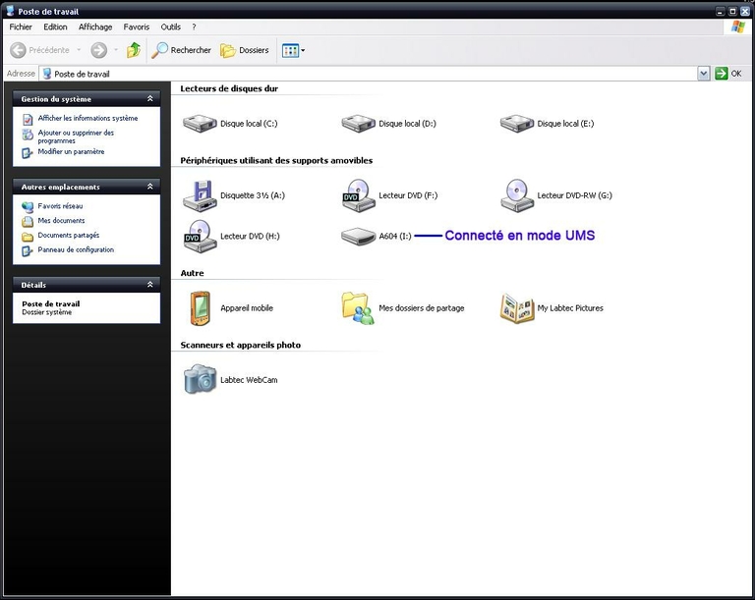755x600 pixels.
Task: Click the Favoris réseau network icon
Action: pyautogui.click(x=28, y=207)
